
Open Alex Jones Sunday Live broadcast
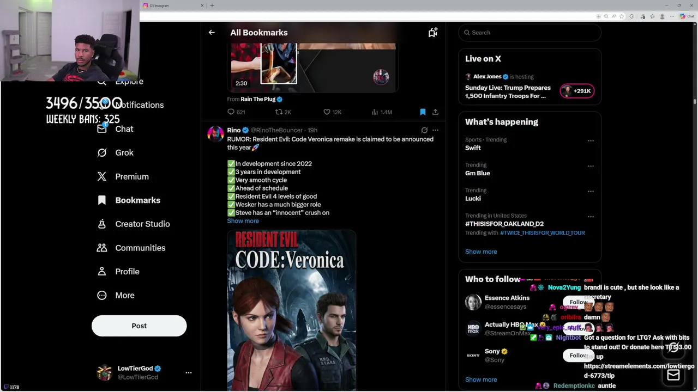508,92
